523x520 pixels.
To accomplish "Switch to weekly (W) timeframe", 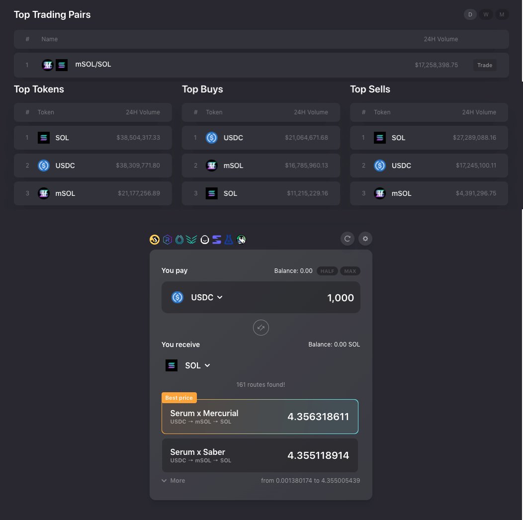I will [486, 14].
